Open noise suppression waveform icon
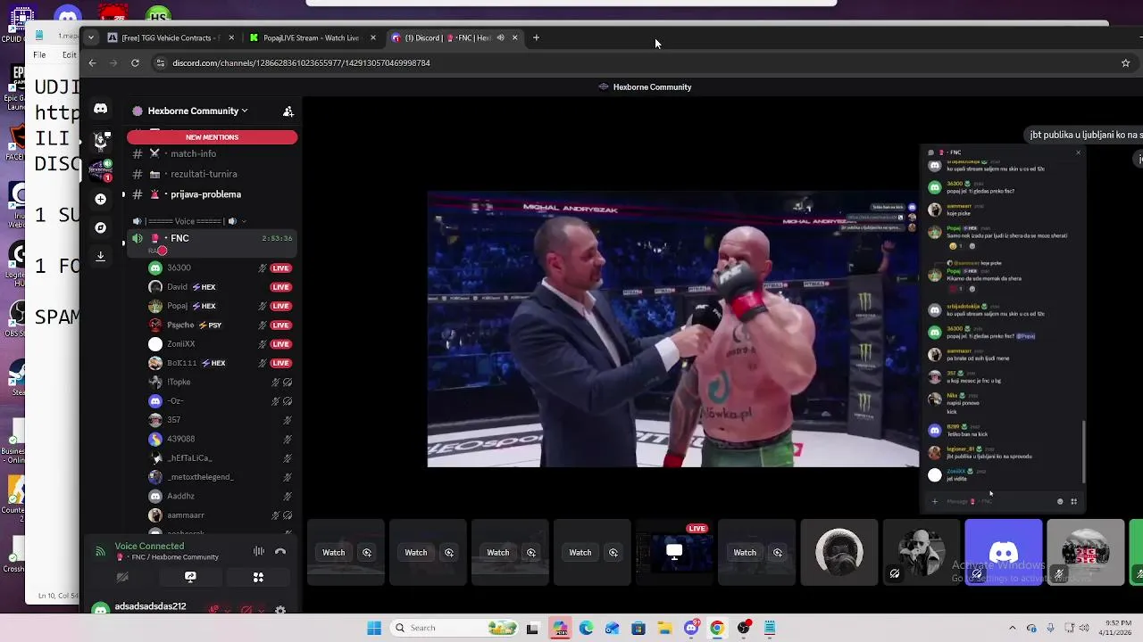The height and width of the screenshot is (642, 1143). [259, 552]
